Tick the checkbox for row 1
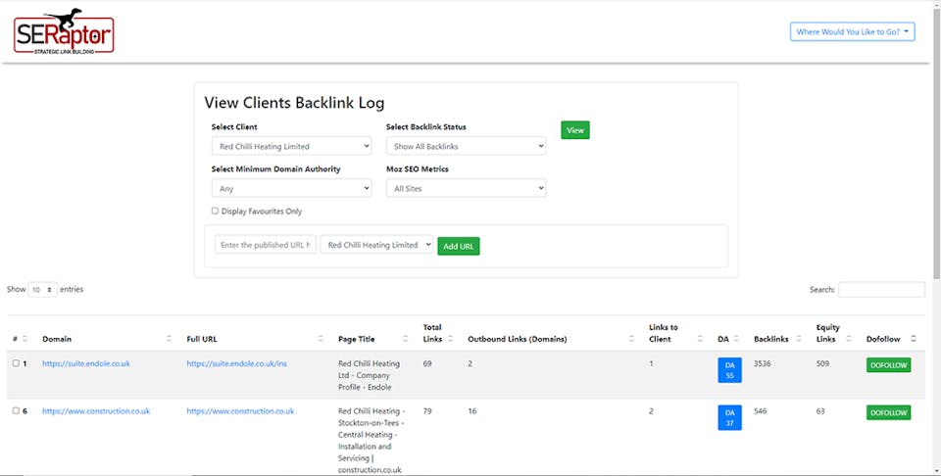The width and height of the screenshot is (941, 476). click(x=16, y=363)
